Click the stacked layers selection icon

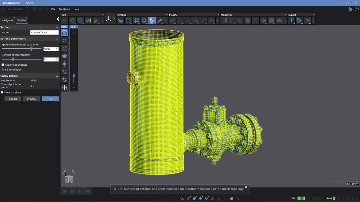64,56
